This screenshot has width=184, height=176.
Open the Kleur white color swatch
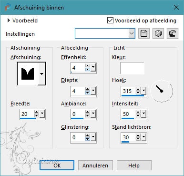pos(132,68)
